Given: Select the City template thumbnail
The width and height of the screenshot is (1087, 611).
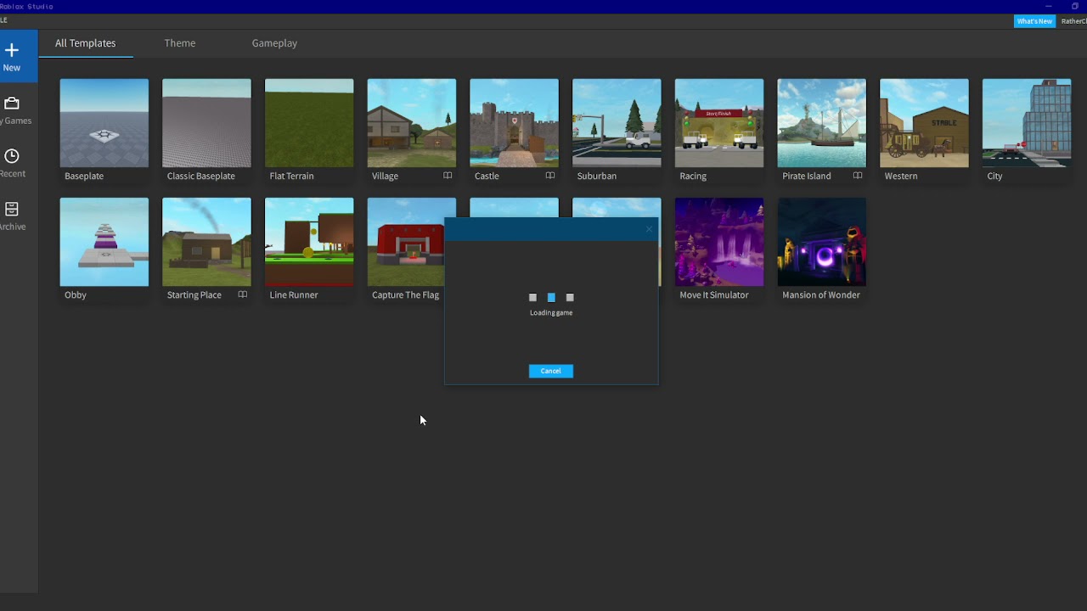Looking at the screenshot, I should click(1027, 123).
